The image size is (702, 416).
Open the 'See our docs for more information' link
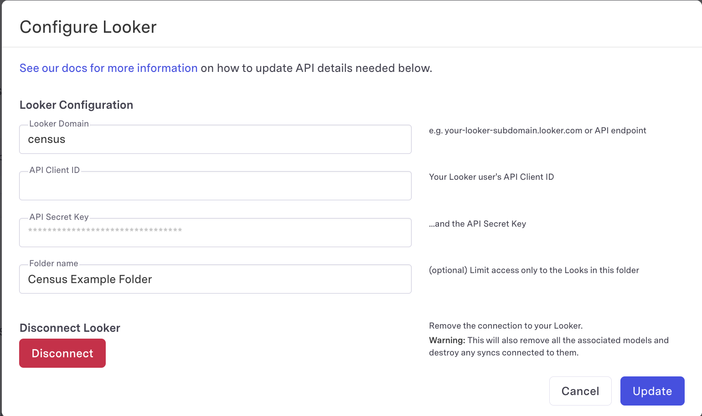[x=108, y=68]
